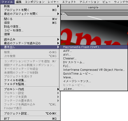
Task: Choose コピーを保存...
Action: pyautogui.click(x=30, y=30)
